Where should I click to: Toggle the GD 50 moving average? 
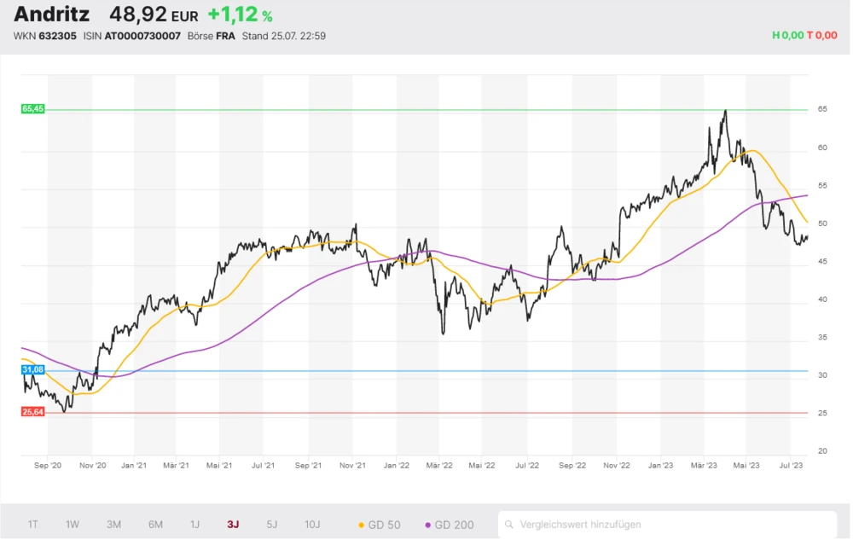[x=380, y=525]
